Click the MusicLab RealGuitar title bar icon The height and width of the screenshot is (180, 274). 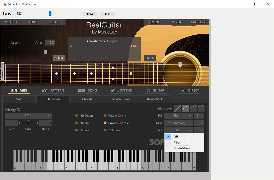pos(4,4)
